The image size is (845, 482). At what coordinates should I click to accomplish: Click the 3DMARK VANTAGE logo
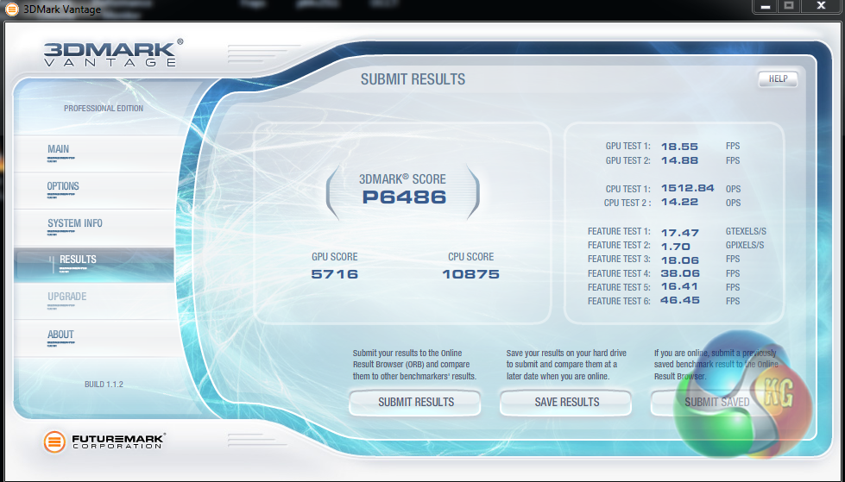pos(113,53)
